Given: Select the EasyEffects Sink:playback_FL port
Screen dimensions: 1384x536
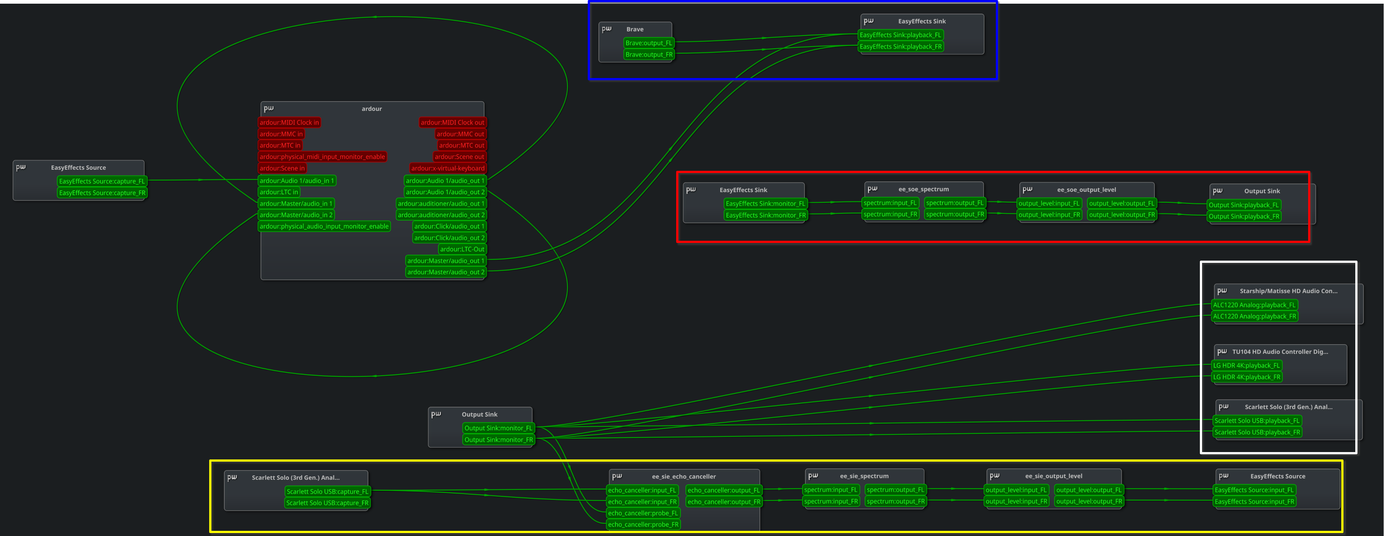Looking at the screenshot, I should pos(900,35).
